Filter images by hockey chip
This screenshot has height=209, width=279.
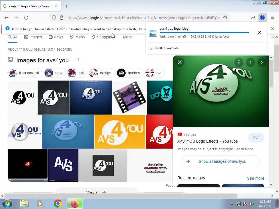130,73
